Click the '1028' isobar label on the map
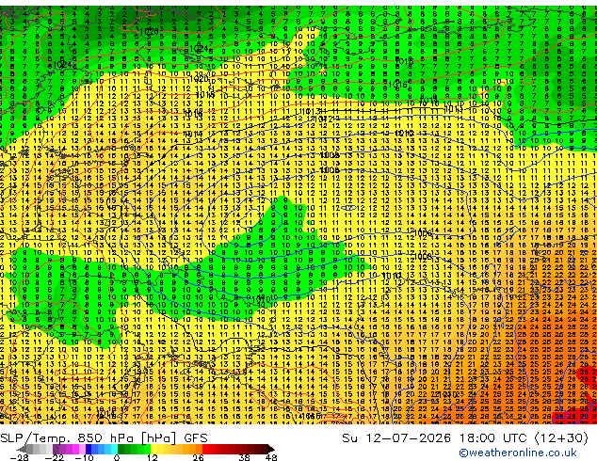The height and width of the screenshot is (461, 597). [x=149, y=31]
